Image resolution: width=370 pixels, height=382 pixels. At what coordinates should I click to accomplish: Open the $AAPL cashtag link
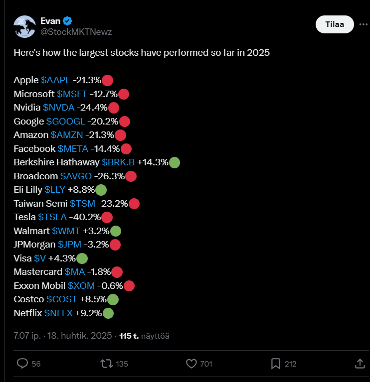click(56, 80)
